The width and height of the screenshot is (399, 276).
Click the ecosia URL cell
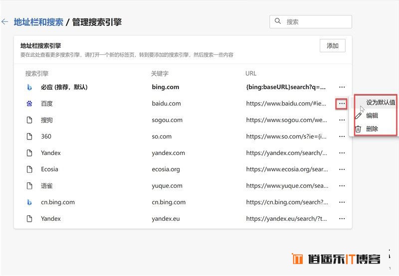(287, 169)
